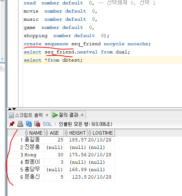This screenshot has width=182, height=196.
Task: Place cursor on 'create sequence seq_friend' line
Action: pos(87,44)
